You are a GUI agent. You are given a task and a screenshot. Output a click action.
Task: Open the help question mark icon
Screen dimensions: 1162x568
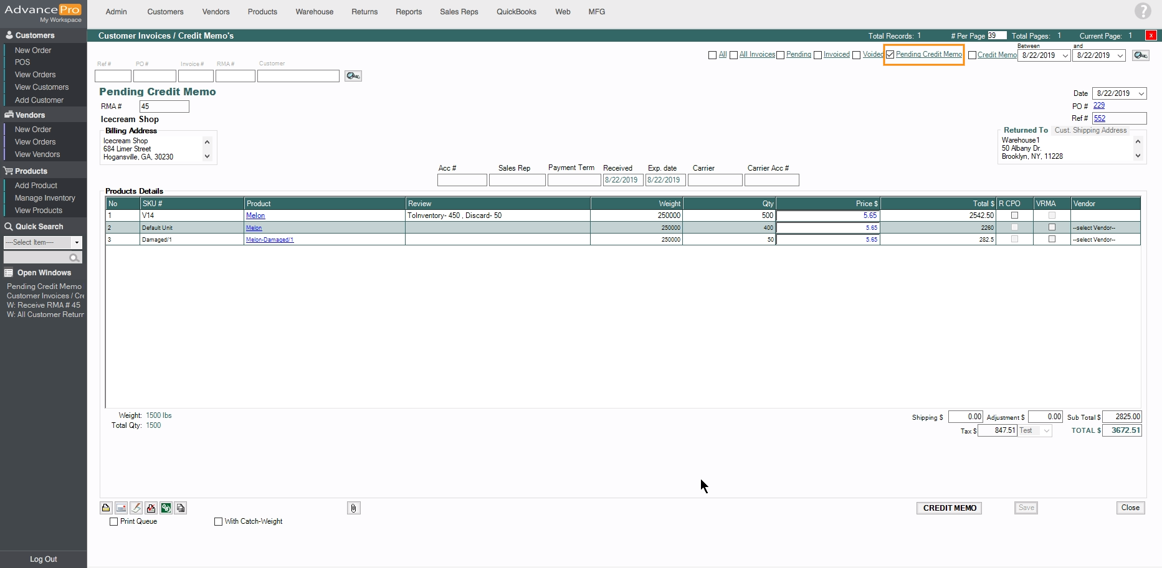coord(1142,11)
